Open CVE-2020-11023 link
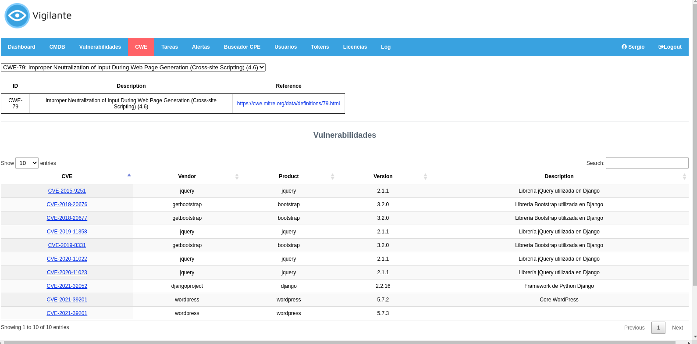 pyautogui.click(x=67, y=272)
